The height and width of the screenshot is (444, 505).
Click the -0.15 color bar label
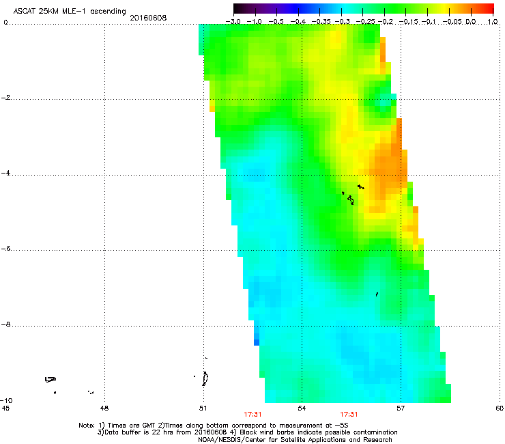click(409, 22)
